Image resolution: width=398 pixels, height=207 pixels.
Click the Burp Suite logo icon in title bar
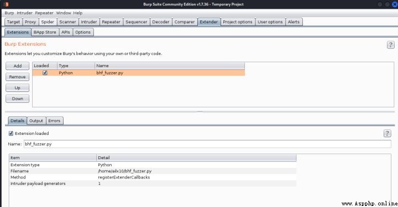click(7, 4)
